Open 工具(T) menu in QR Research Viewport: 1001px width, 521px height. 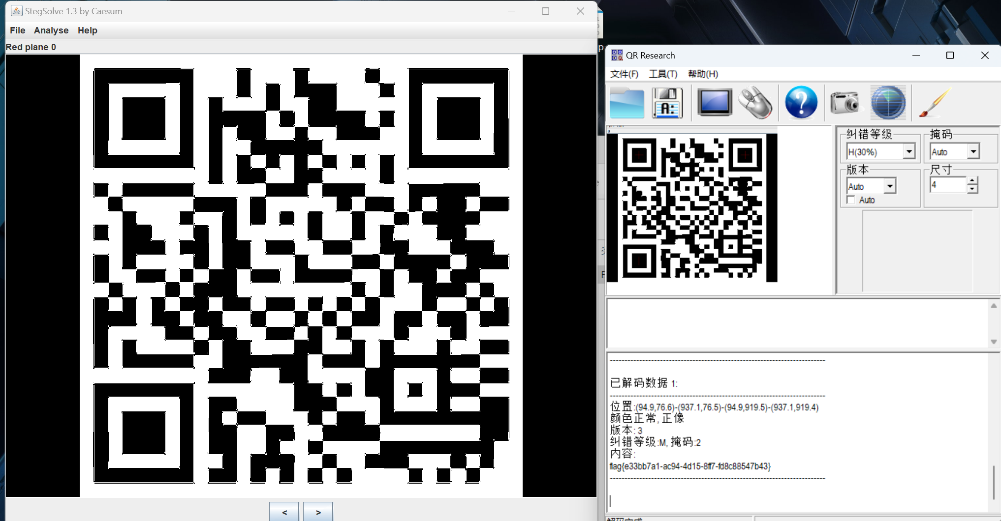point(663,74)
